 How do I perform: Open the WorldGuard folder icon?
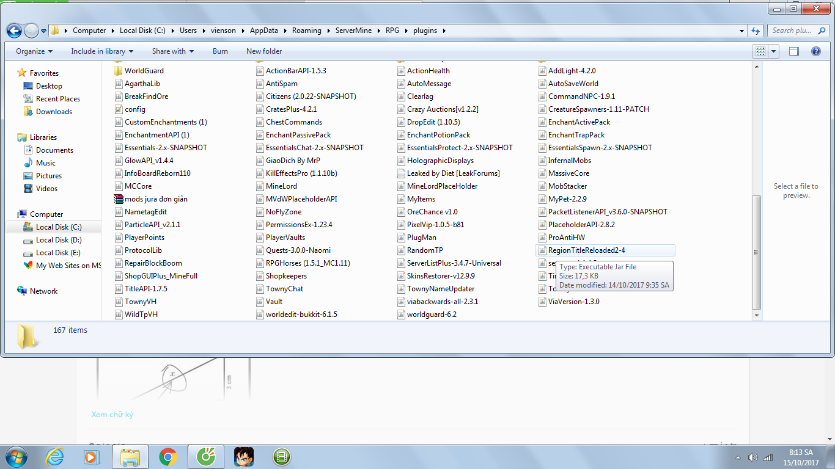click(119, 71)
